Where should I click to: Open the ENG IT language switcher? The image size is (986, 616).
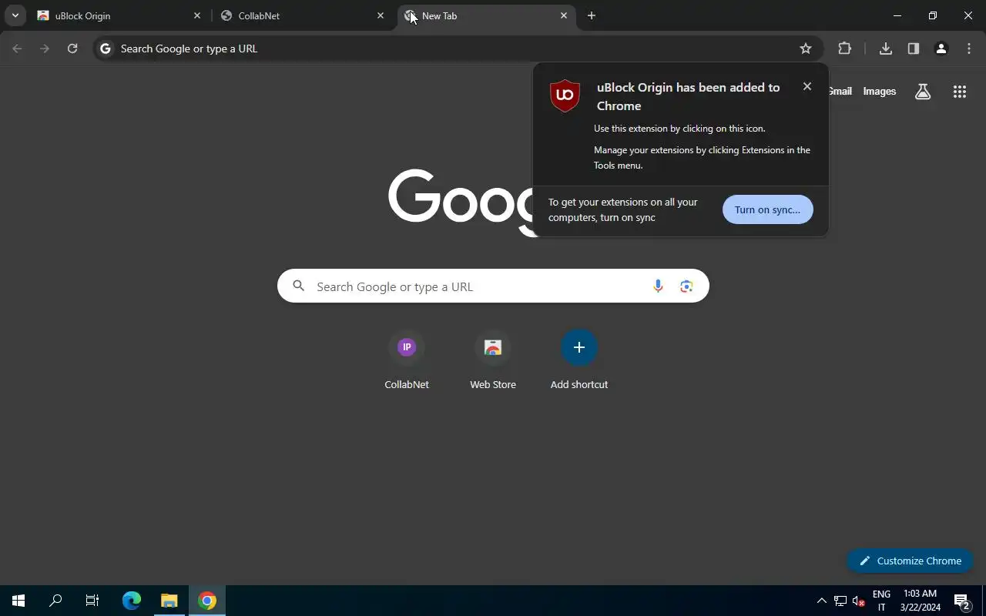point(881,601)
